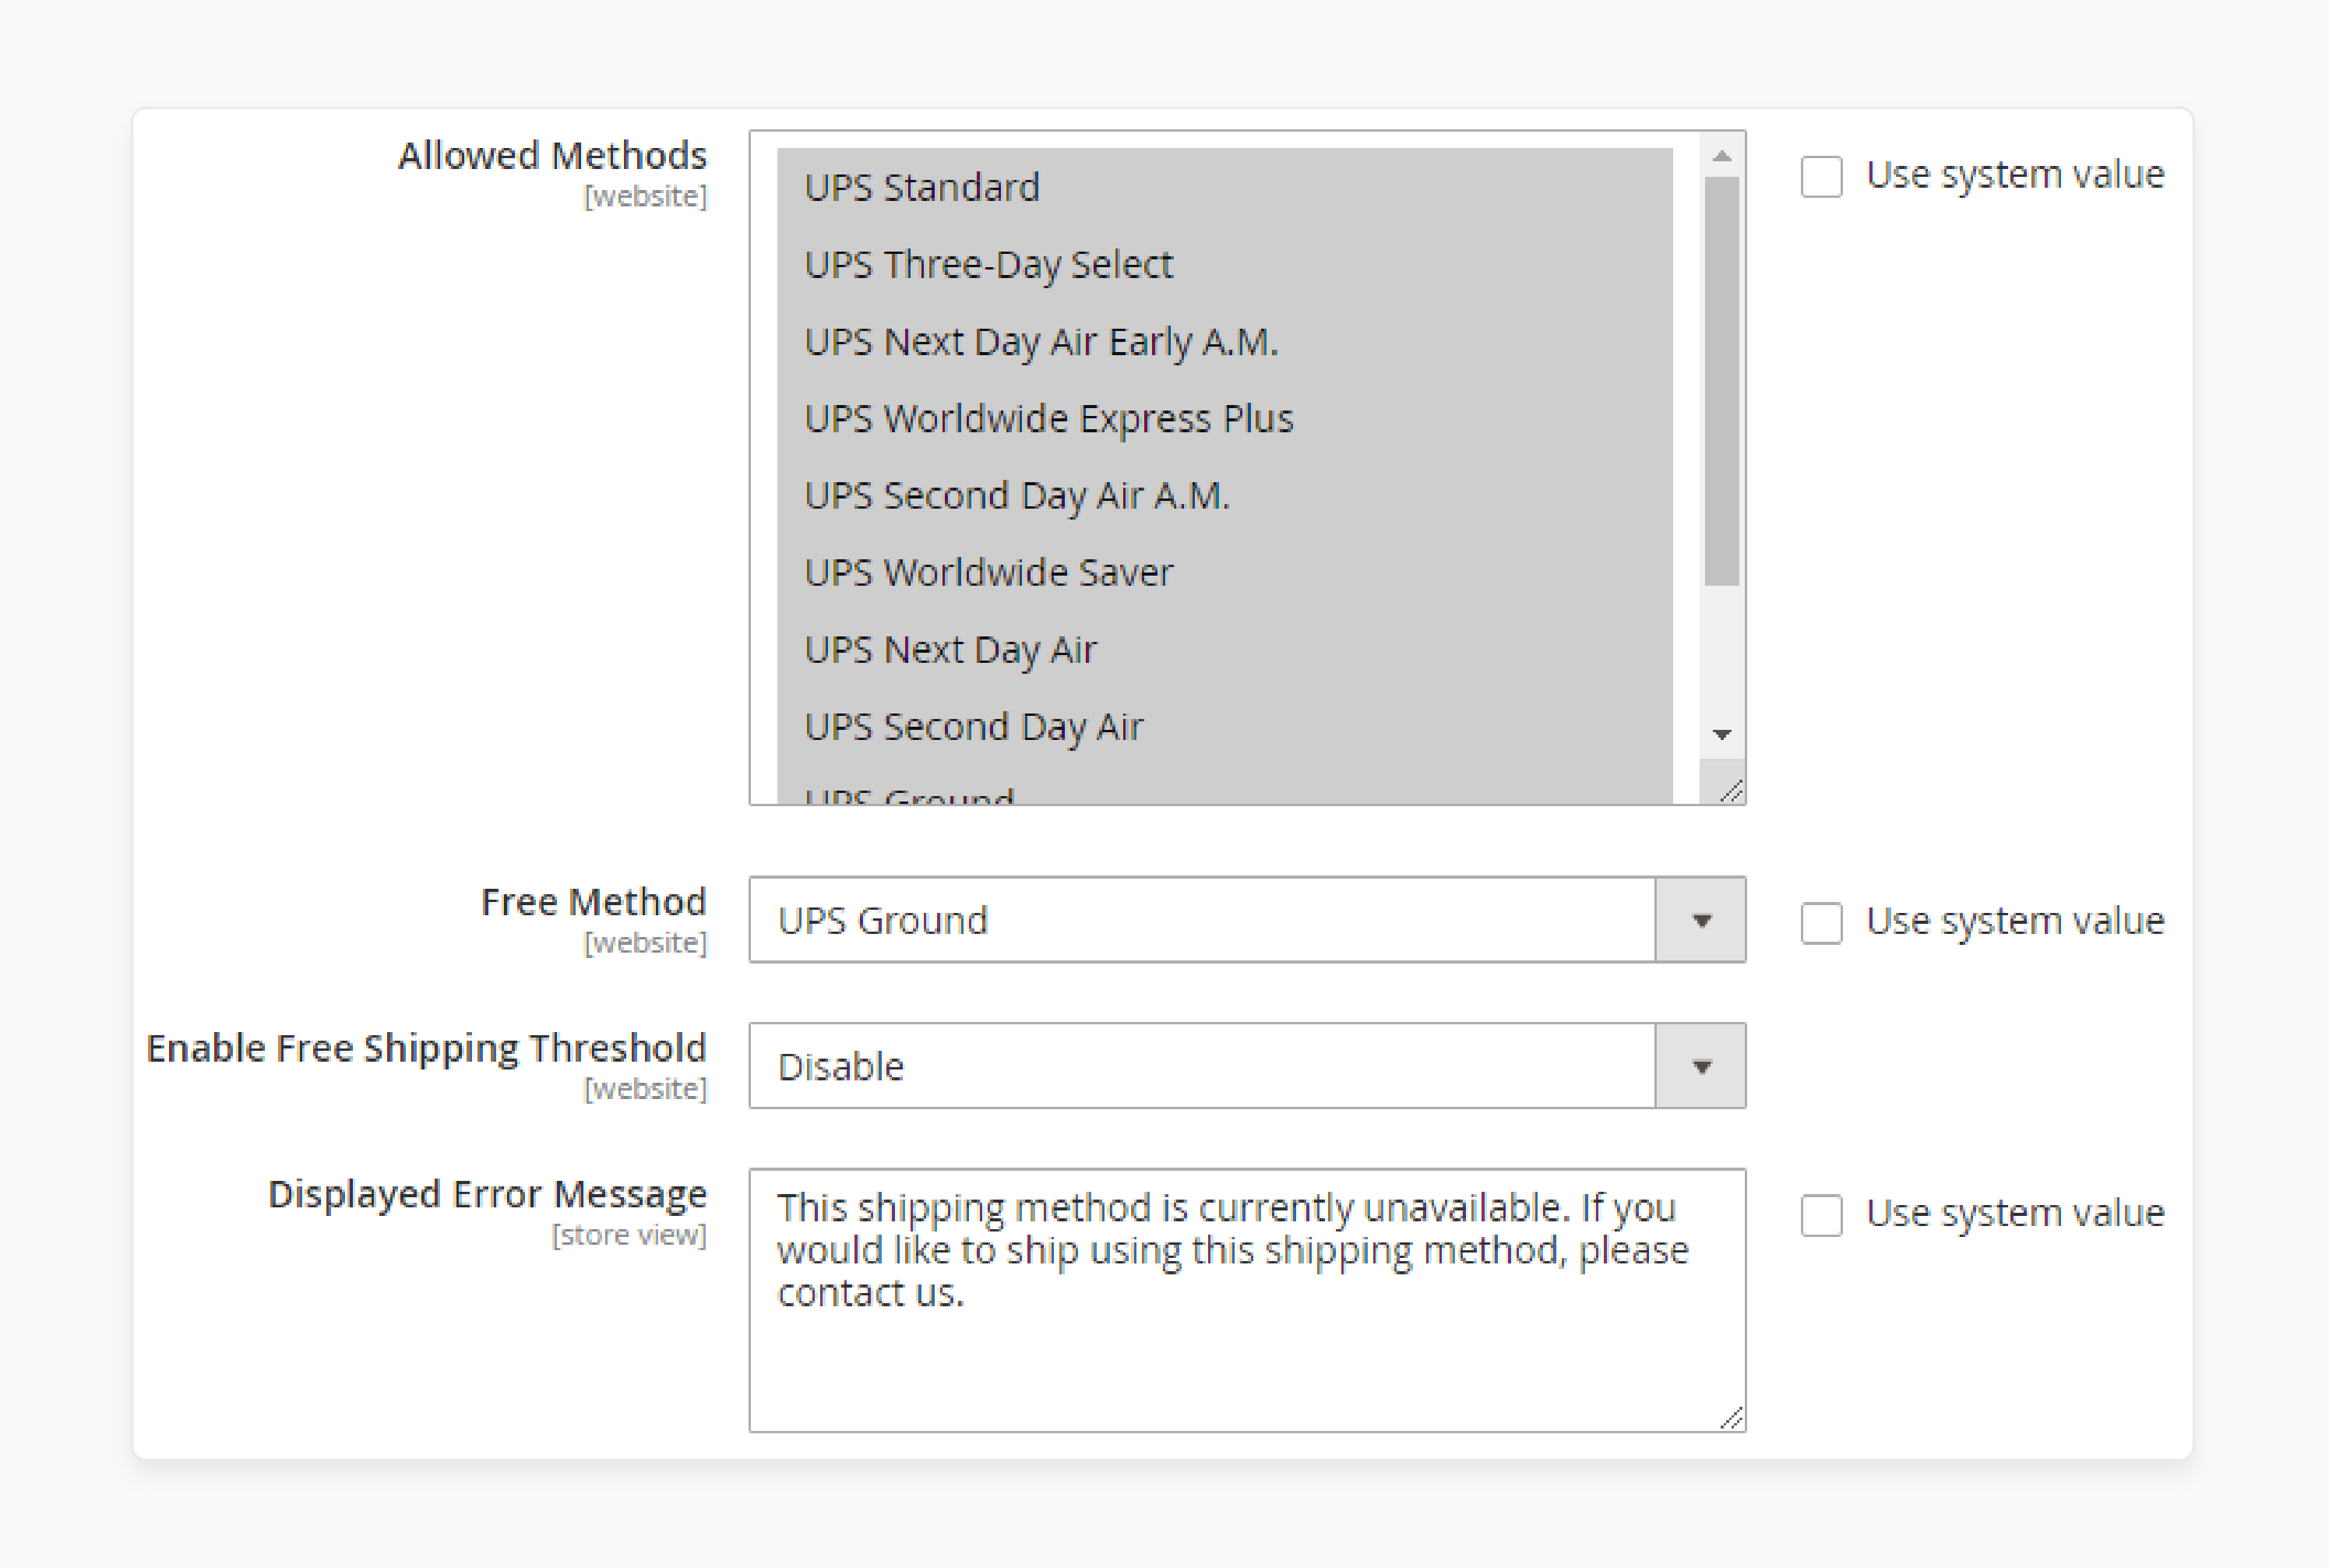
Task: Select UPS Worldwide Express Plus method
Action: click(1224, 419)
